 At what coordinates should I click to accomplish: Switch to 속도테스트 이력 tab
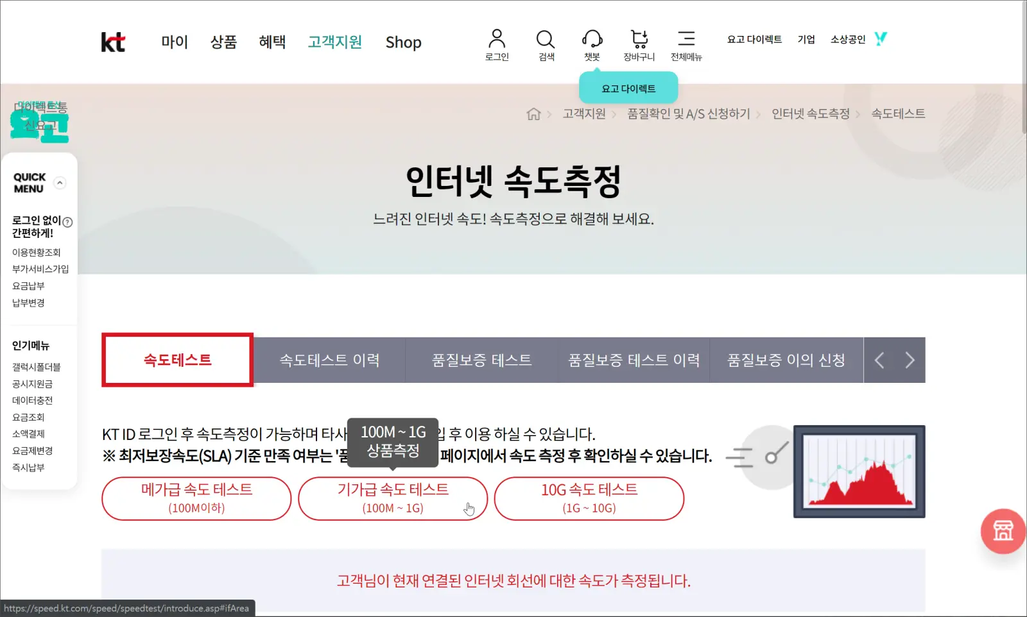pyautogui.click(x=329, y=360)
